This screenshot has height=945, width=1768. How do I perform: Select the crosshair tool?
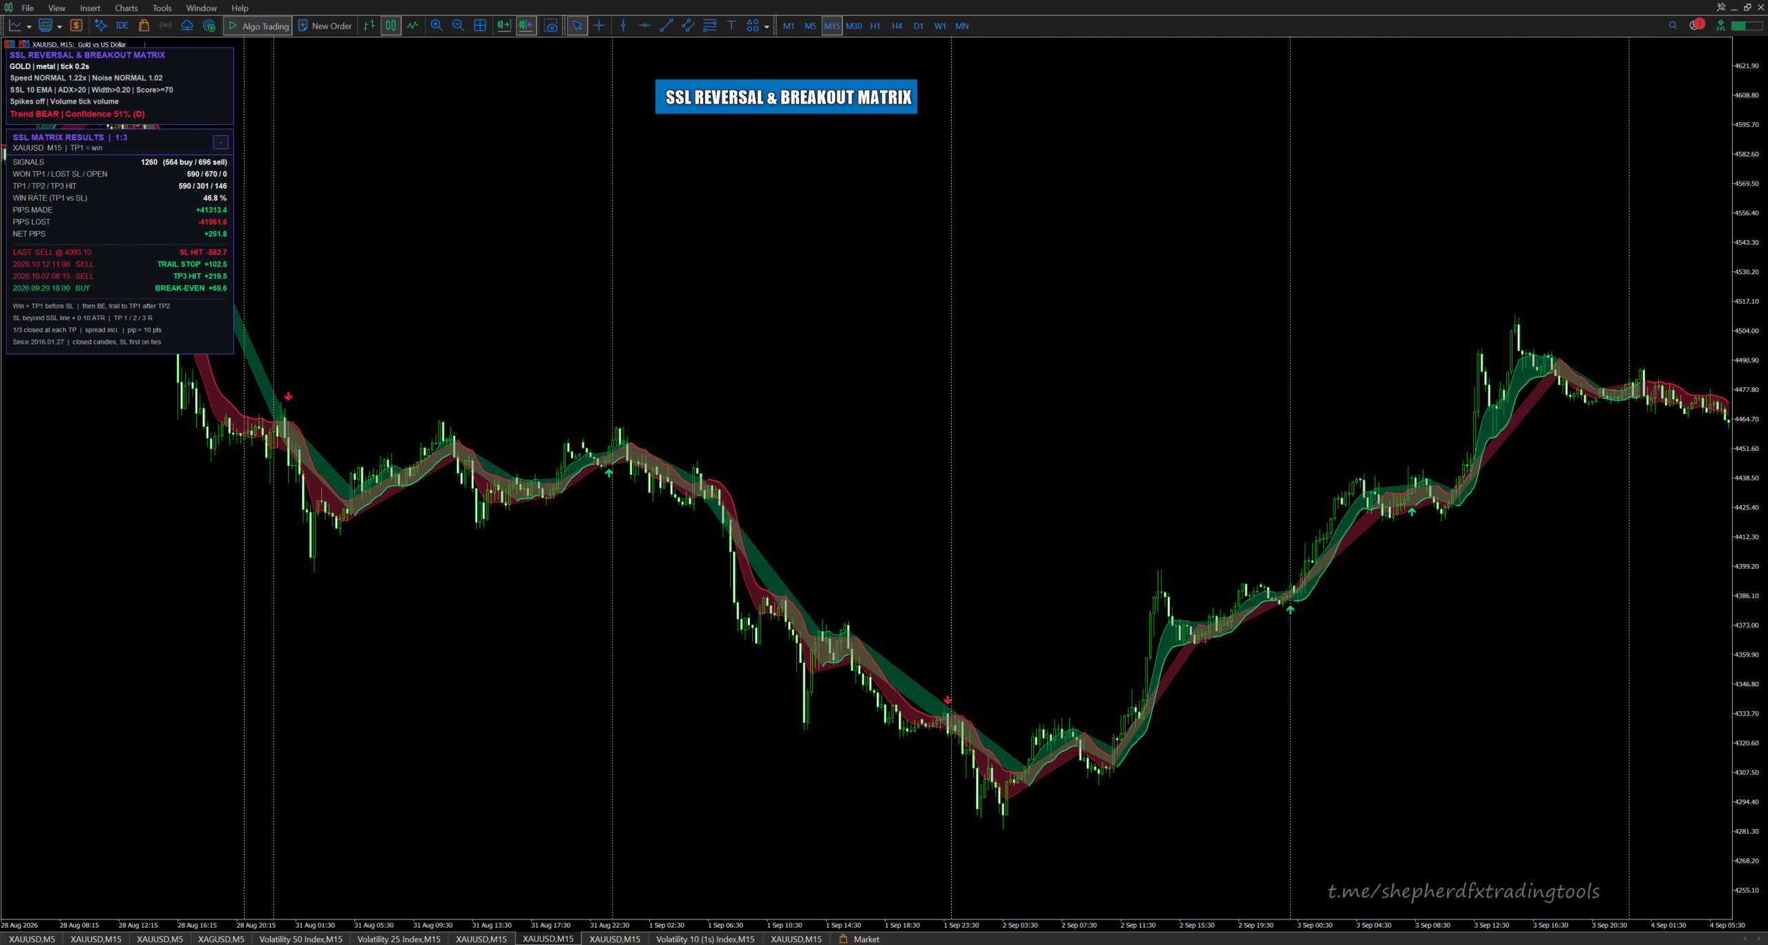599,26
